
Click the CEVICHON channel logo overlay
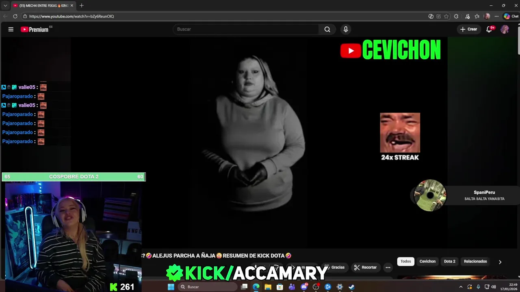(x=390, y=50)
